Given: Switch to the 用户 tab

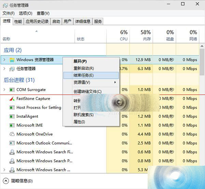Looking at the screenshot, I should (67, 22).
